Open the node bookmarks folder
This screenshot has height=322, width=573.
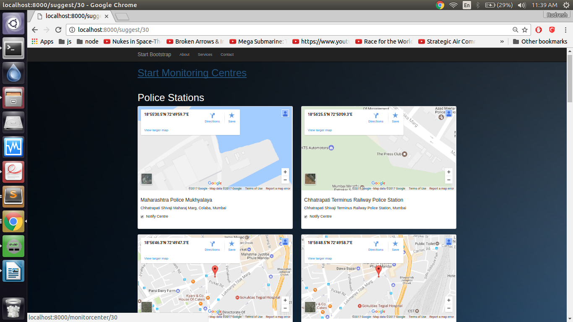[88, 42]
